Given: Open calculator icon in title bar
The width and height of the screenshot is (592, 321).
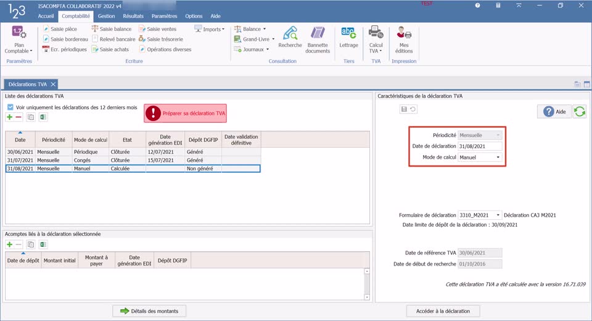Looking at the screenshot, I should [498, 6].
